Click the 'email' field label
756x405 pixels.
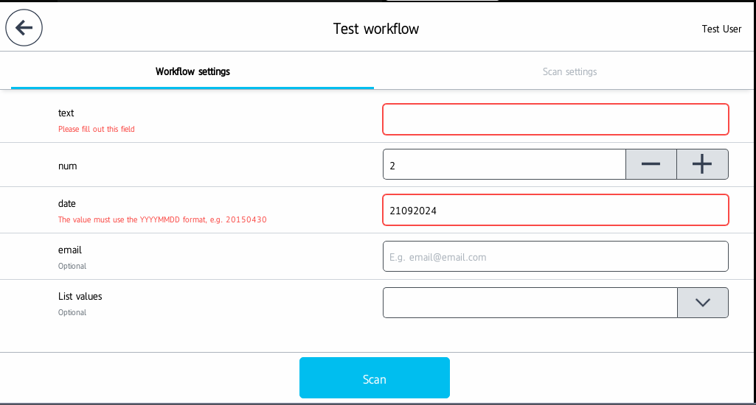(x=70, y=250)
